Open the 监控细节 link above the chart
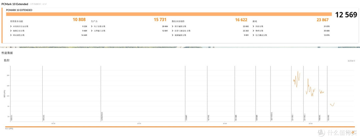This screenshot has width=360, height=140. [x=351, y=61]
